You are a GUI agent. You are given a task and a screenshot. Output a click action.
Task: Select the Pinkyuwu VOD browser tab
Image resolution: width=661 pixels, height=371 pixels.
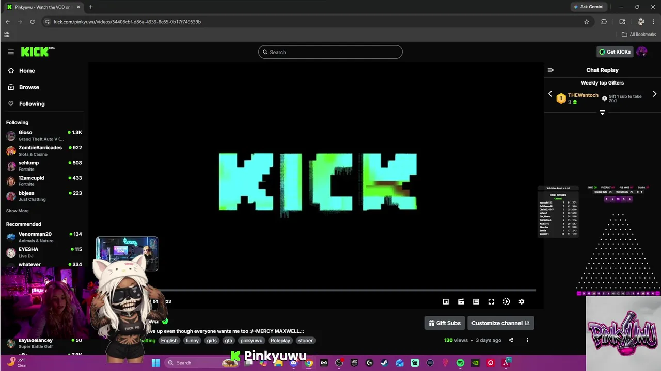tap(43, 7)
